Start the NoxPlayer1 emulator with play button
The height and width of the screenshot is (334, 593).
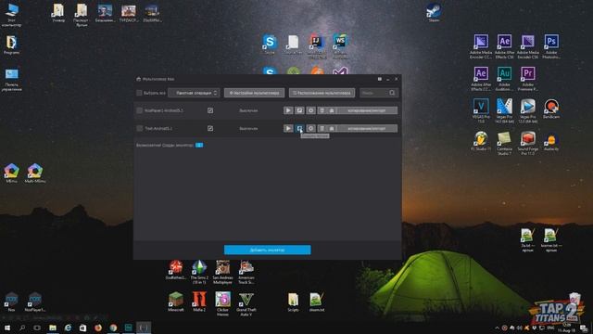point(288,110)
